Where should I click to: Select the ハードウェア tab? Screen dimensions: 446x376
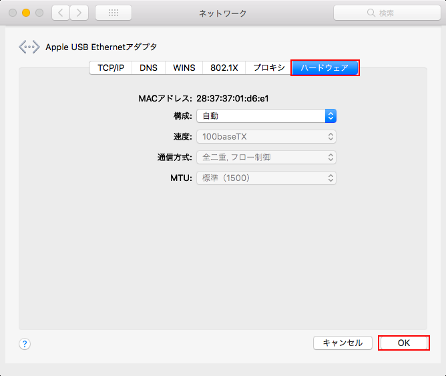tap(325, 67)
